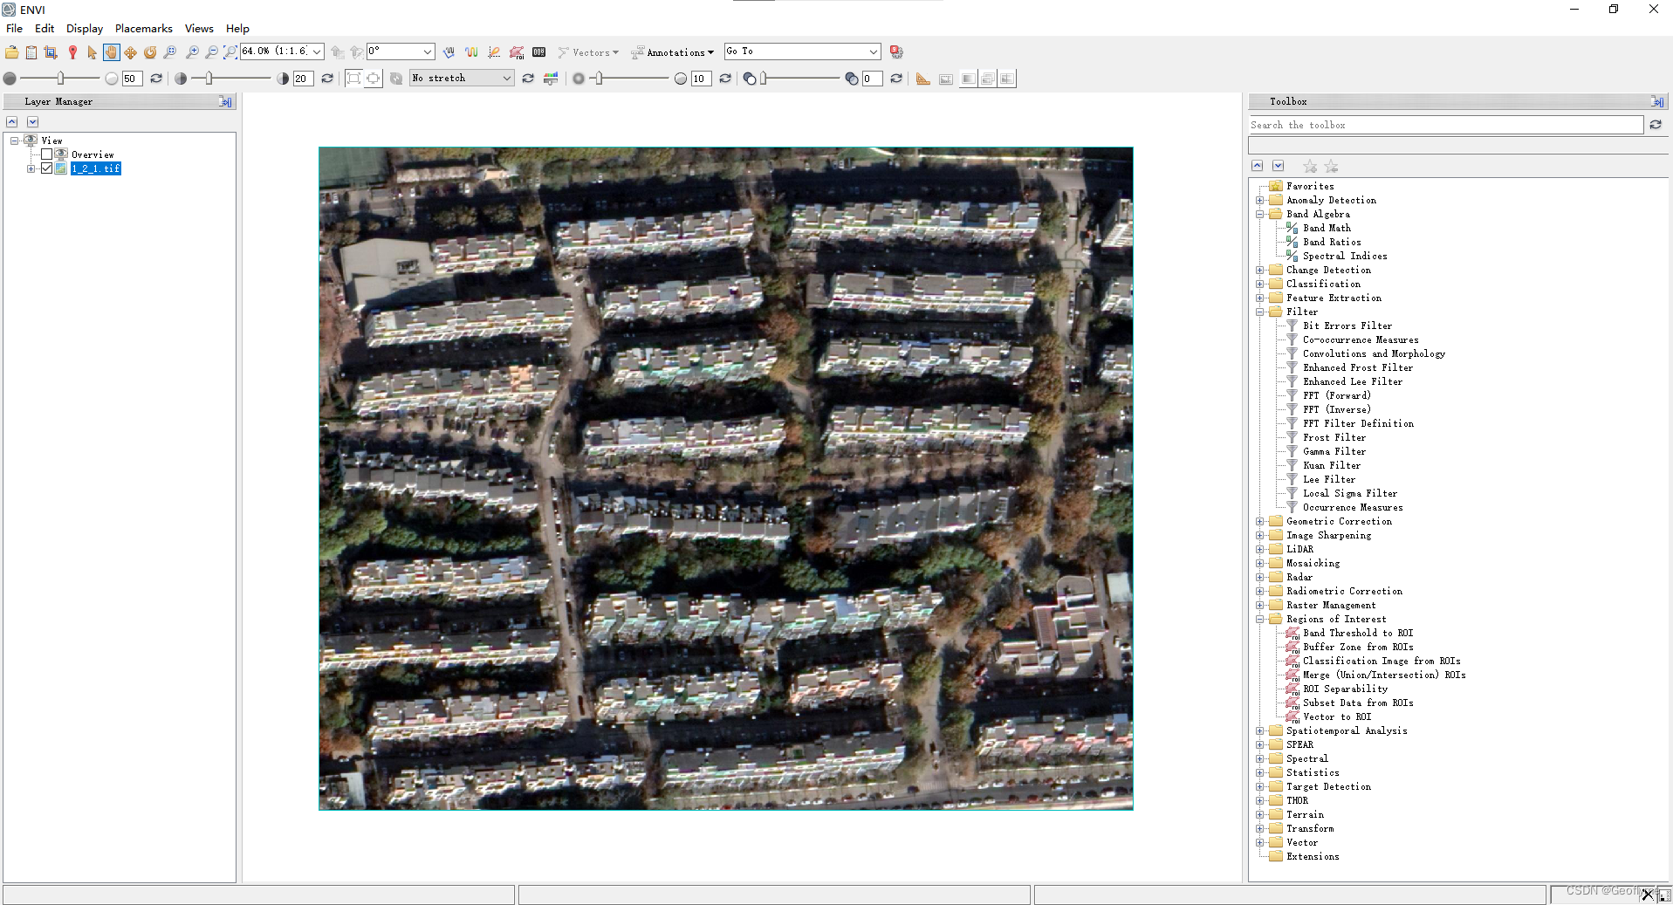Image resolution: width=1673 pixels, height=905 pixels.
Task: Open the Placemarks menu
Action: coord(144,29)
